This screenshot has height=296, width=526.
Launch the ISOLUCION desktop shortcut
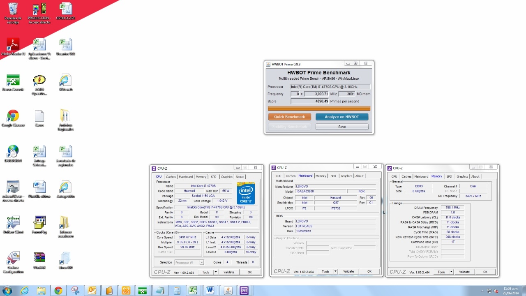[x=13, y=154]
